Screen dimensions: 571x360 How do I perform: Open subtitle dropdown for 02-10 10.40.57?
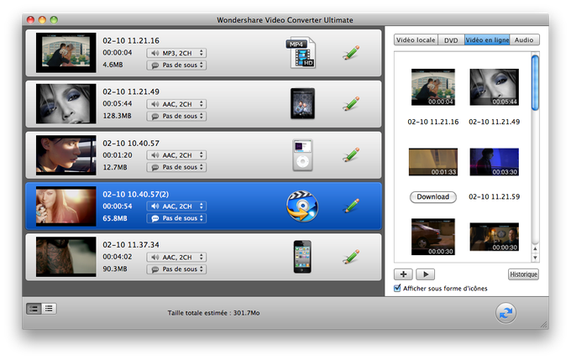[x=176, y=167]
